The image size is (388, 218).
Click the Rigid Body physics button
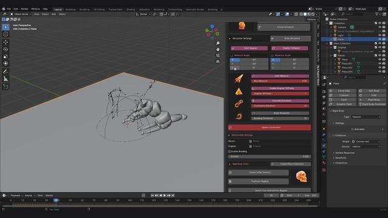[372, 100]
